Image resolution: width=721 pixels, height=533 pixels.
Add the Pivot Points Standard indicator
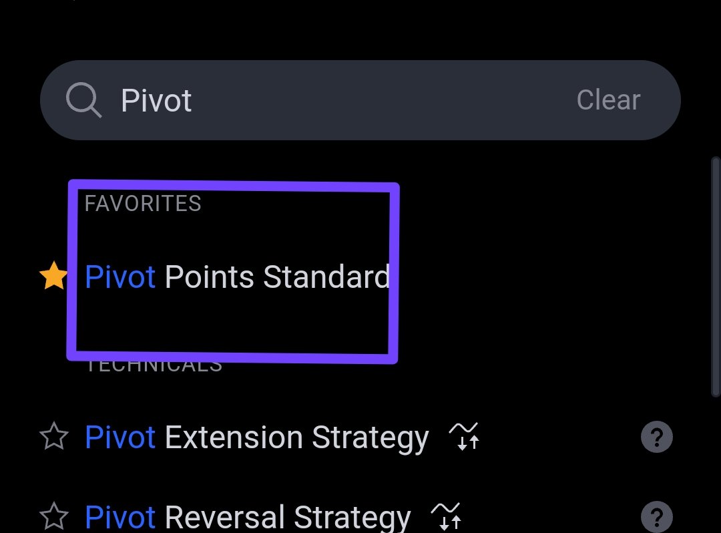click(x=237, y=277)
